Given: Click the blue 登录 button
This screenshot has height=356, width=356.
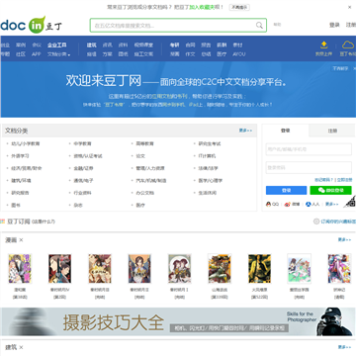Looking at the screenshot, I should pyautogui.click(x=286, y=190).
